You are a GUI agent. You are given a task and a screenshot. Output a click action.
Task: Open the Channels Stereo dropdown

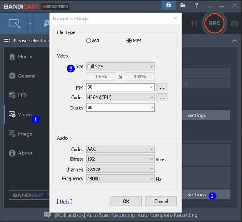pyautogui.click(x=120, y=169)
